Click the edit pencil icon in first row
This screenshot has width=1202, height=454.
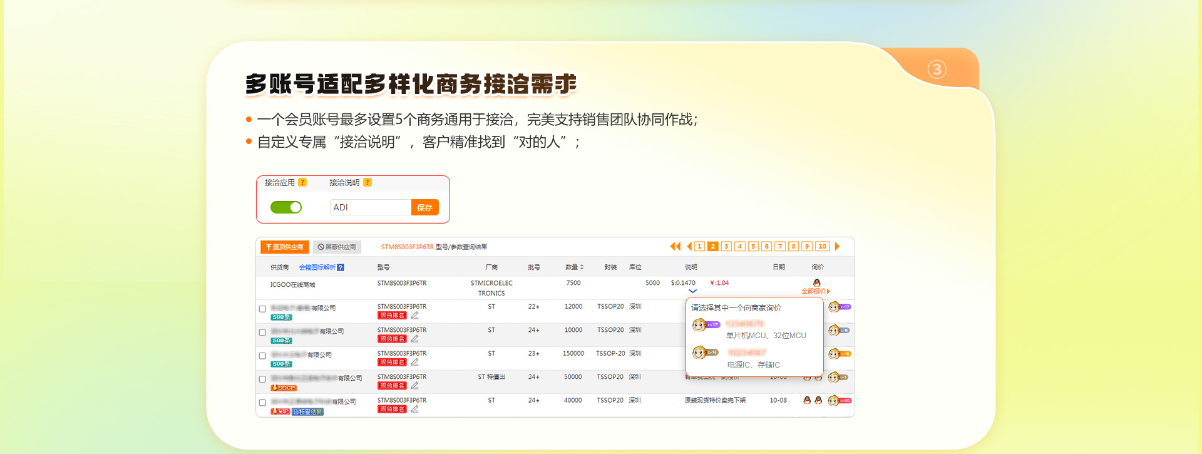click(414, 316)
